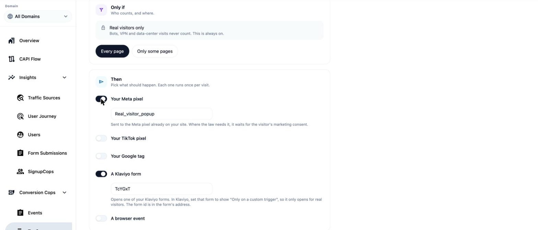This screenshot has height=230, width=538.
Task: Select the Every page option
Action: coord(112,51)
